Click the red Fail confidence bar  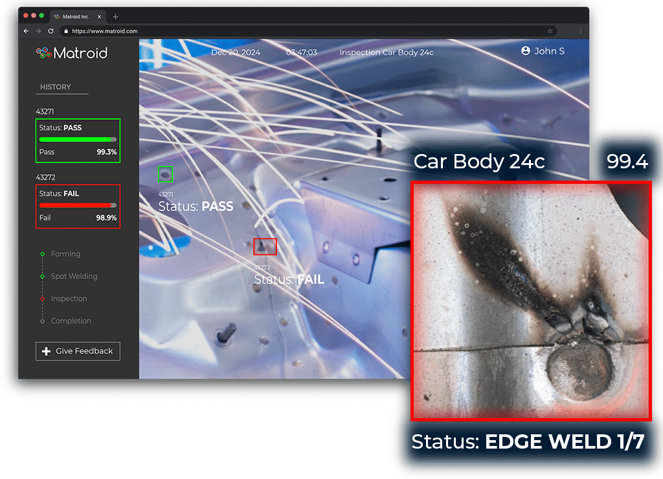tap(78, 205)
